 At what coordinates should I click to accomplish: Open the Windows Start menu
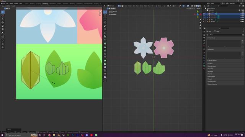point(2,135)
